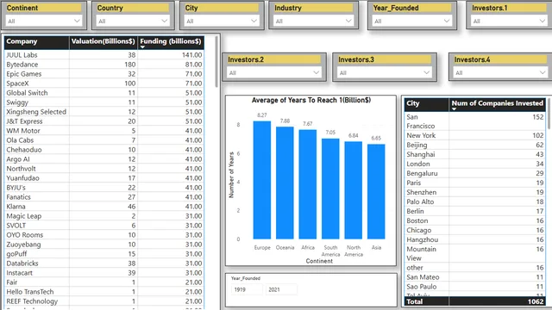Select the REEF Technology row
The width and height of the screenshot is (552, 310).
(x=104, y=301)
